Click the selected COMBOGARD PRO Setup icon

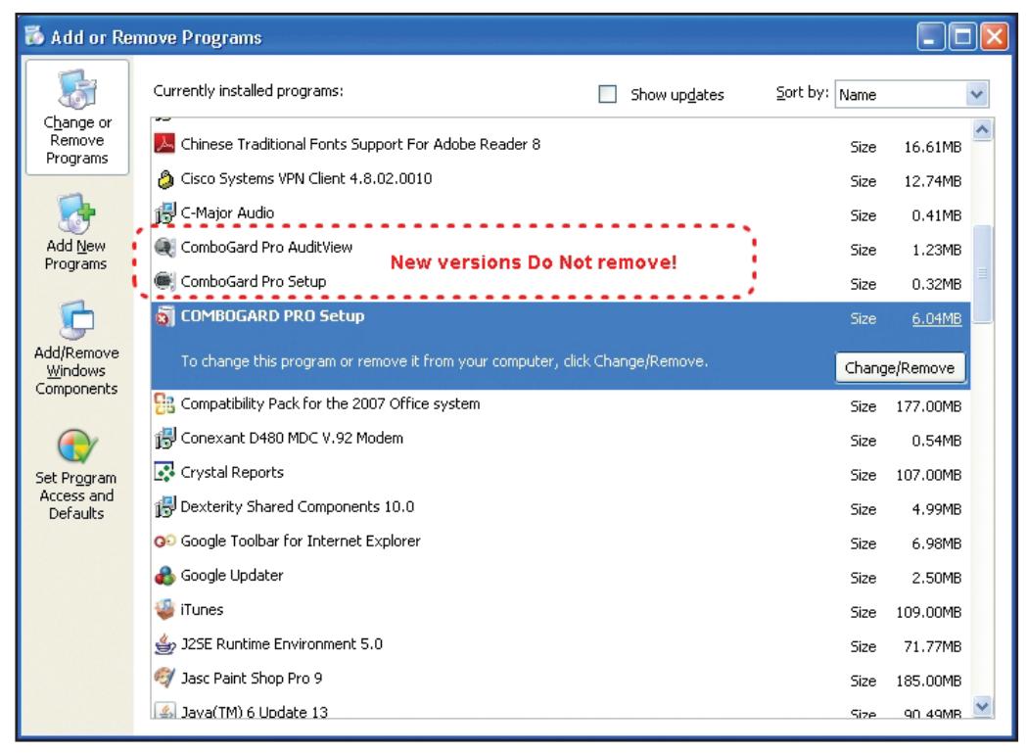click(x=164, y=316)
